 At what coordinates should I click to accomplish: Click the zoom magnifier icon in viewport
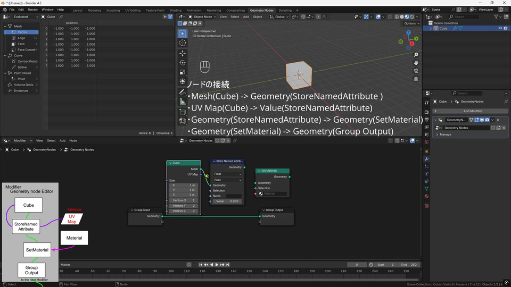click(x=416, y=55)
